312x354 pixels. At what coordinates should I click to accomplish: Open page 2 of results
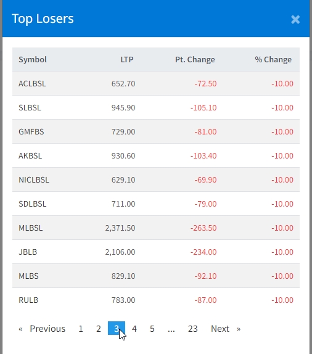(x=99, y=329)
